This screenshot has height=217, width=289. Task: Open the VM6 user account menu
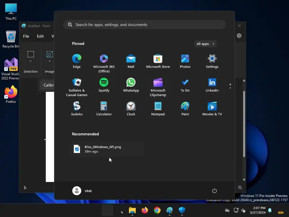coord(82,191)
